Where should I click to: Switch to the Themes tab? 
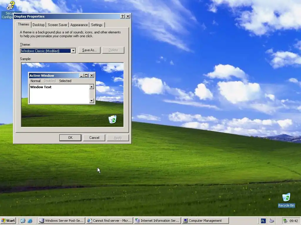(24, 25)
